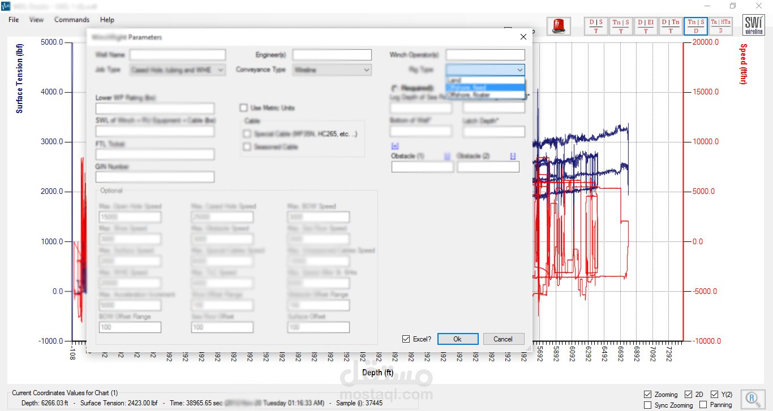The width and height of the screenshot is (773, 411).
Task: Toggle the Use Metric Units checkbox
Action: [x=243, y=107]
